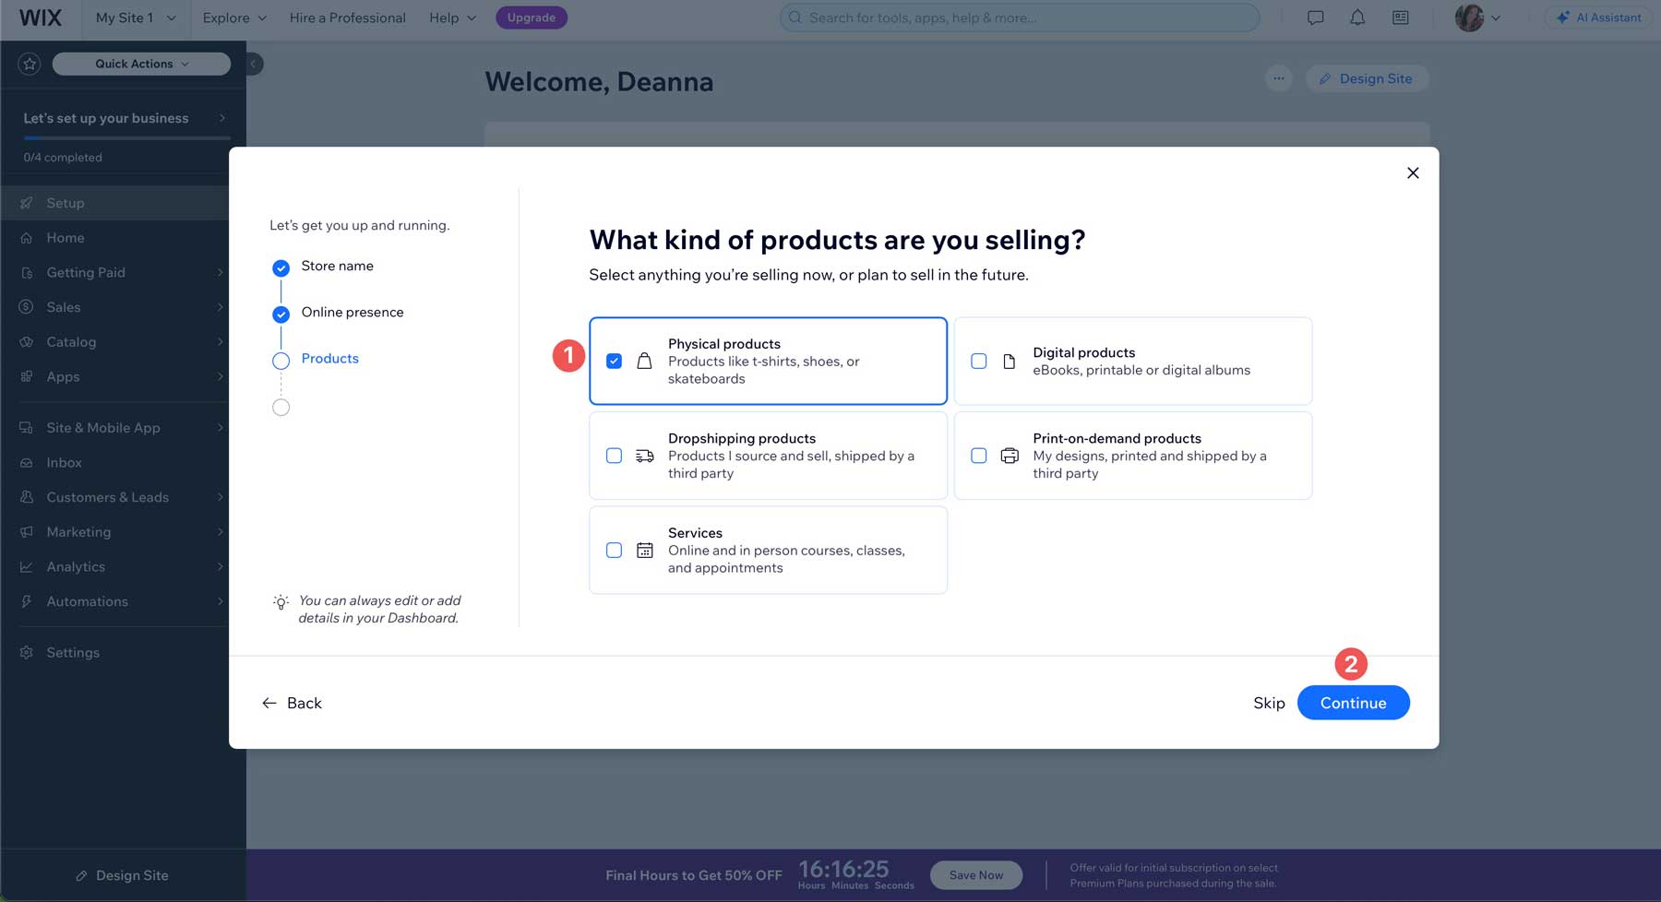This screenshot has height=902, width=1661.
Task: Click the notifications bell icon
Action: pos(1357,18)
